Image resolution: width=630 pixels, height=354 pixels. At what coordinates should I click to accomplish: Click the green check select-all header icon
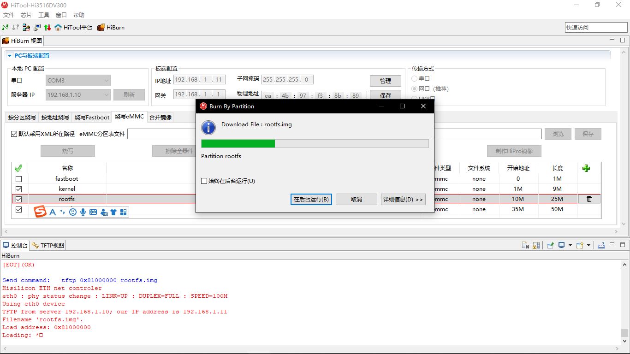coord(18,168)
